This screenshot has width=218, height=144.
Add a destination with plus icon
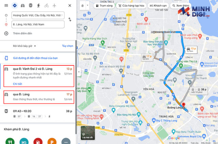(x=6, y=33)
